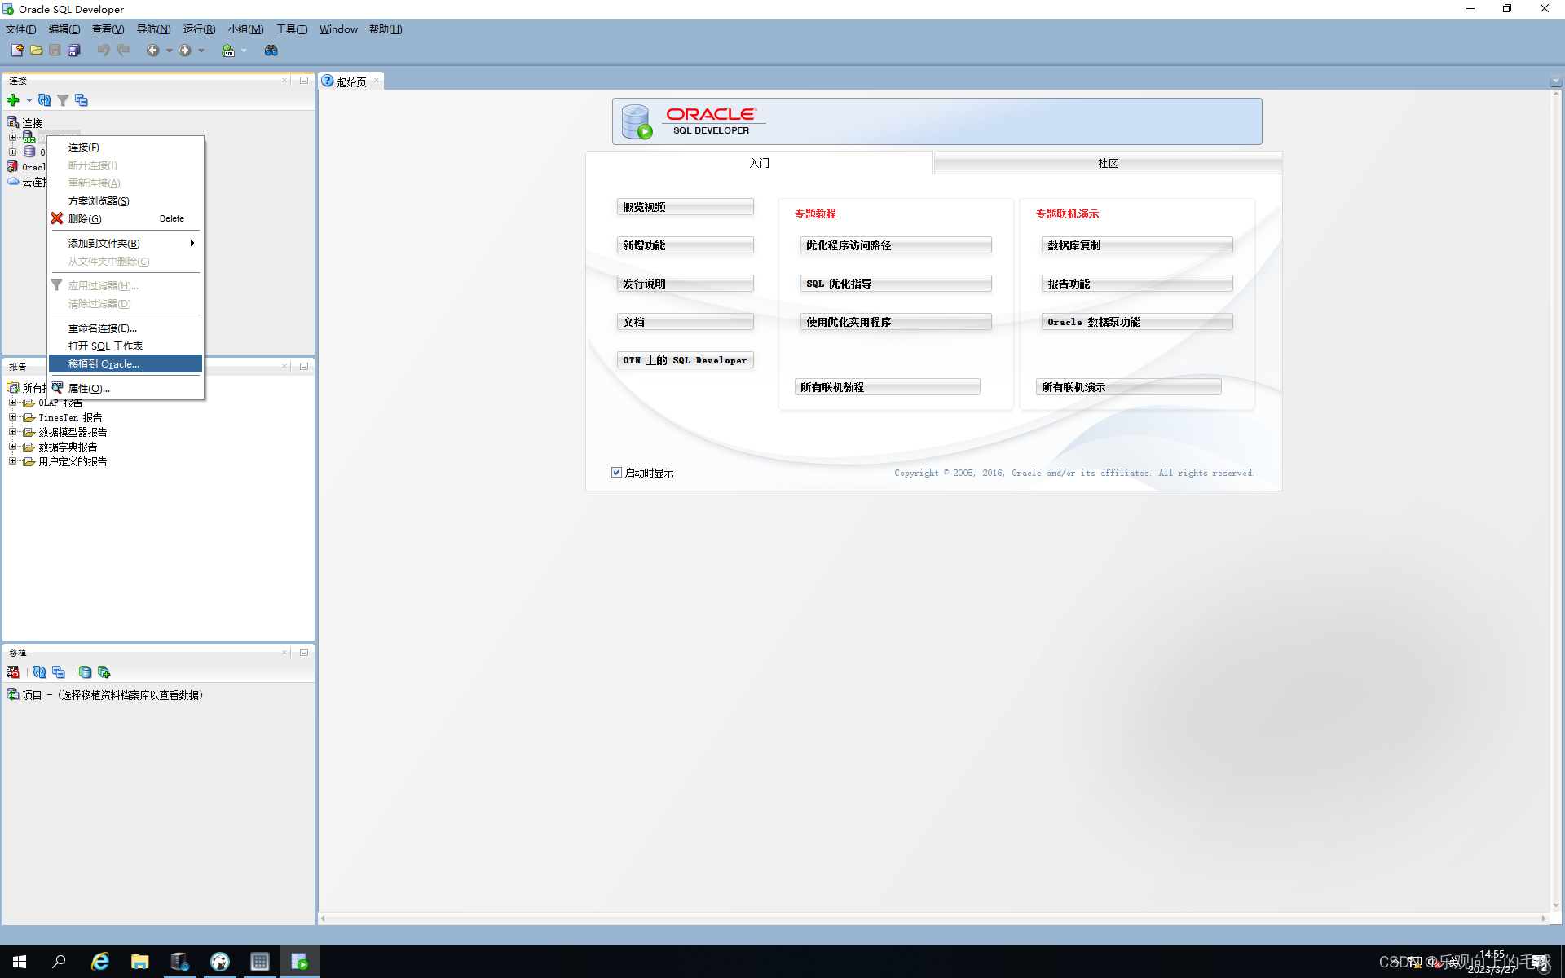
Task: Expand the 数据模型器报告 tree item
Action: 11,431
